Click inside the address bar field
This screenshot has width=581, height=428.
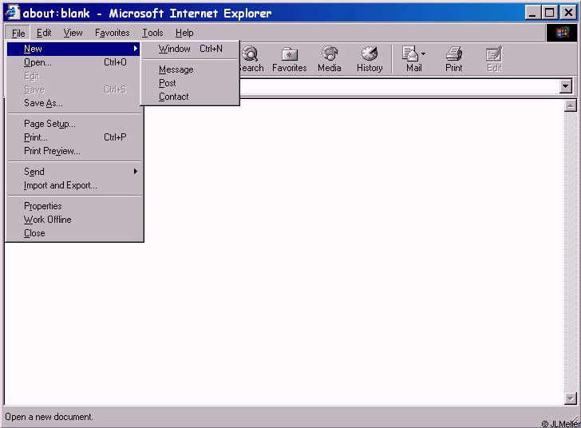[398, 87]
